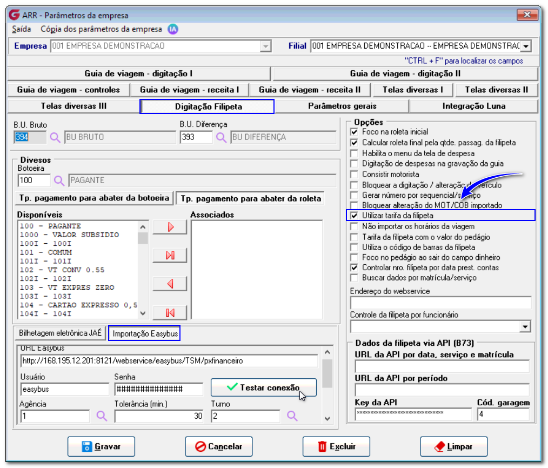
Task: Expand the Empresa dropdown
Action: pyautogui.click(x=265, y=46)
